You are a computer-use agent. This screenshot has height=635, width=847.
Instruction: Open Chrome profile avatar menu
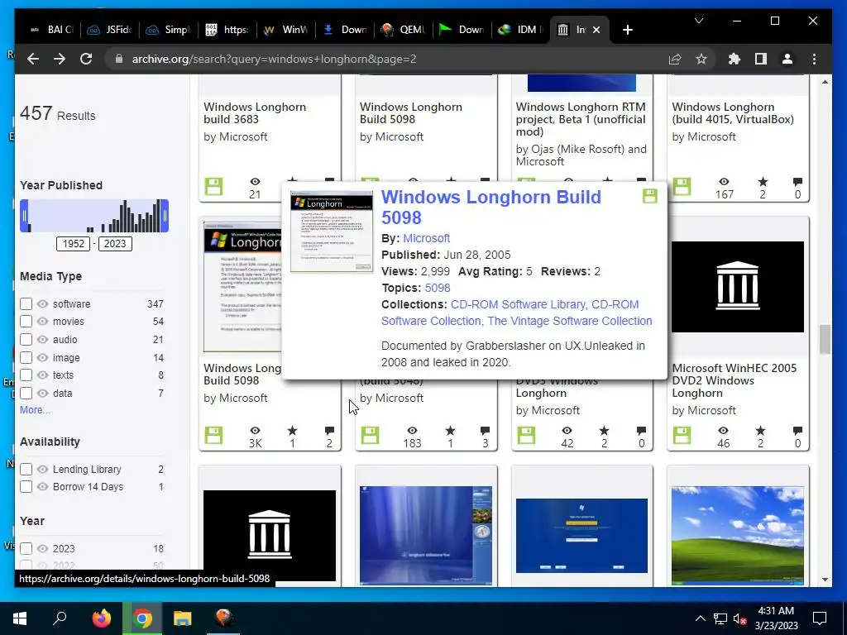tap(787, 59)
